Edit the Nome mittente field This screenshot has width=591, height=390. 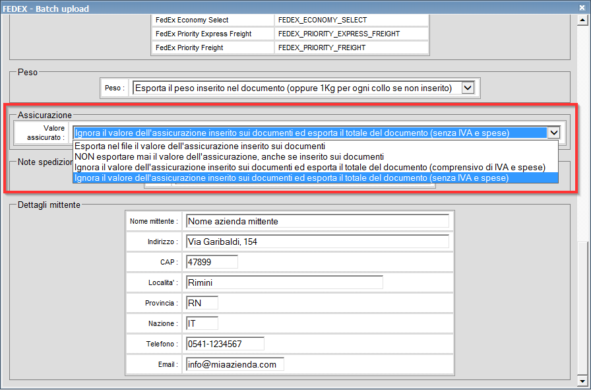(317, 221)
